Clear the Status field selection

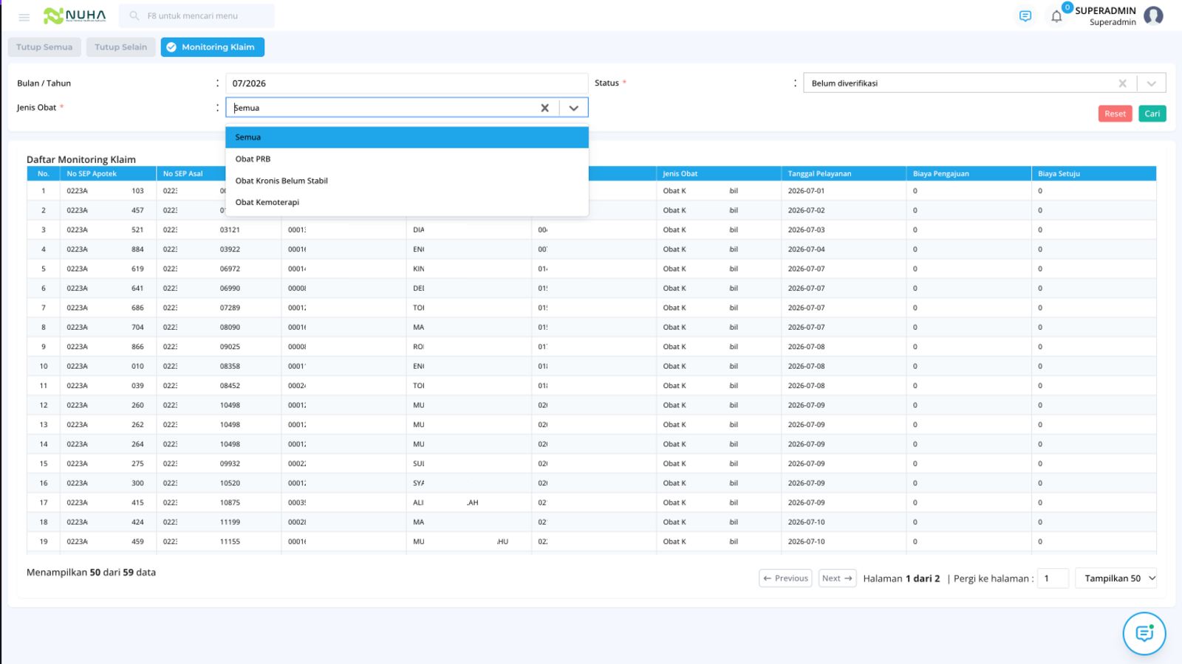(1122, 83)
